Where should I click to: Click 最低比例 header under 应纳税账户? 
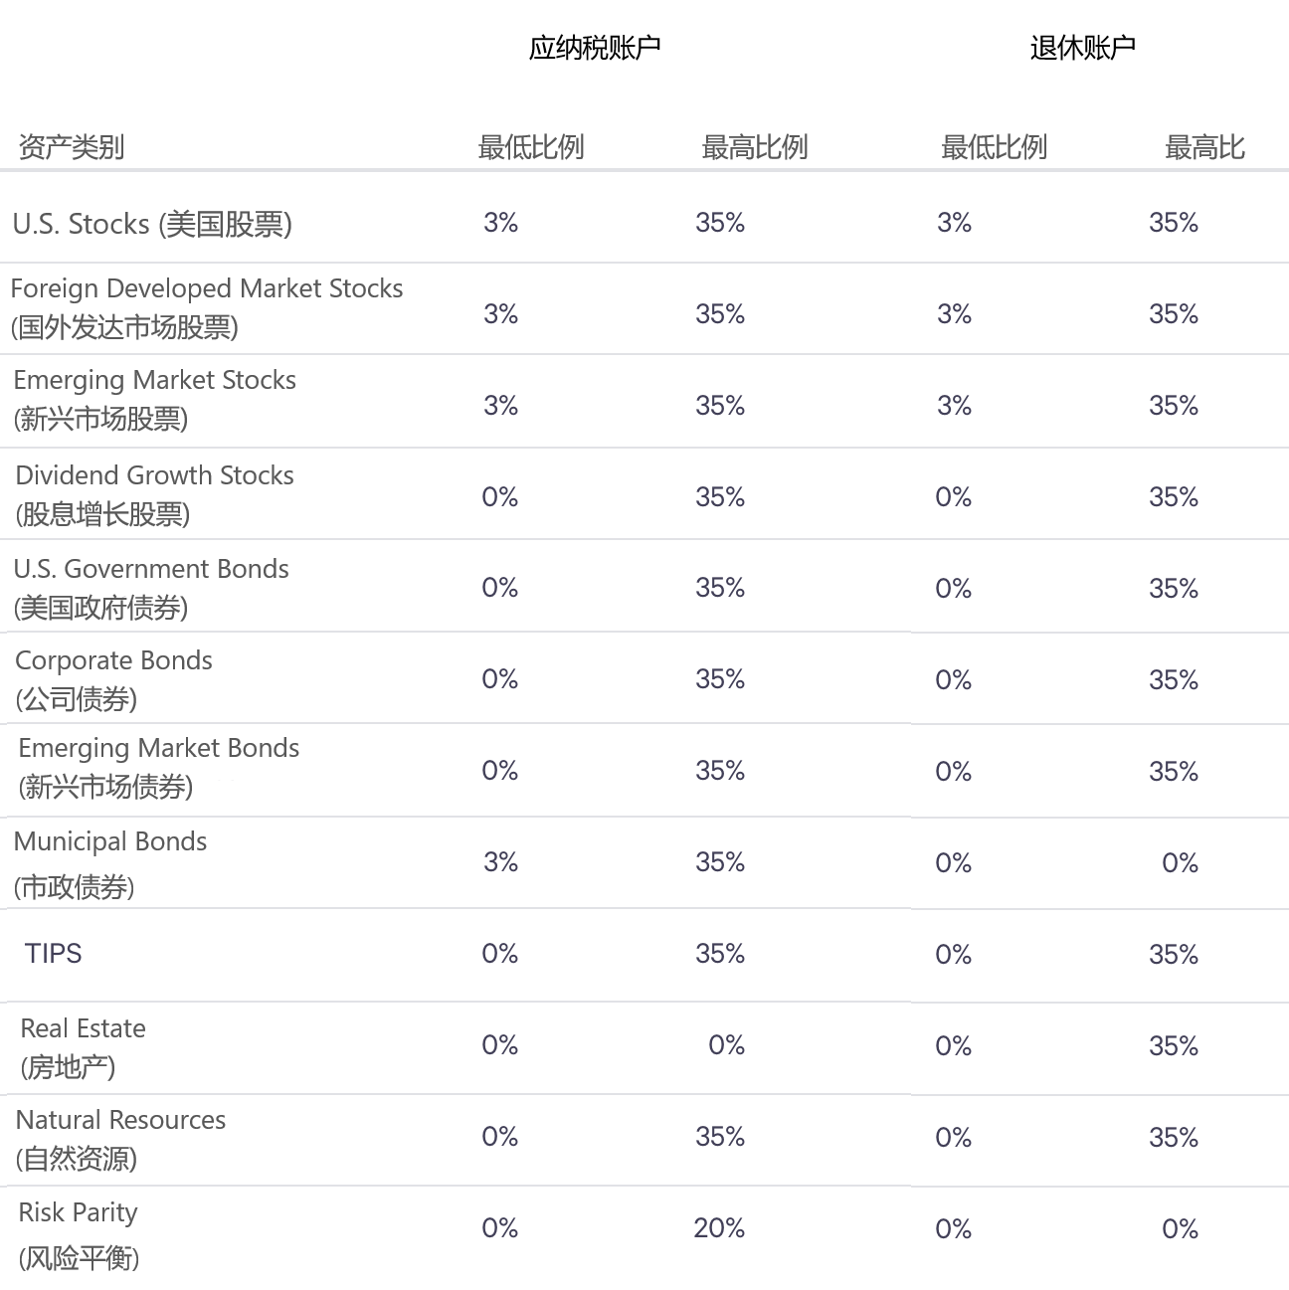point(530,147)
